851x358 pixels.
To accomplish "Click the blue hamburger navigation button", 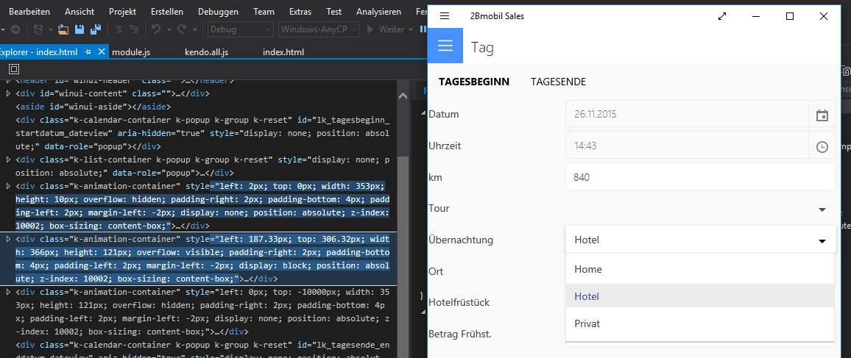I will (x=445, y=46).
